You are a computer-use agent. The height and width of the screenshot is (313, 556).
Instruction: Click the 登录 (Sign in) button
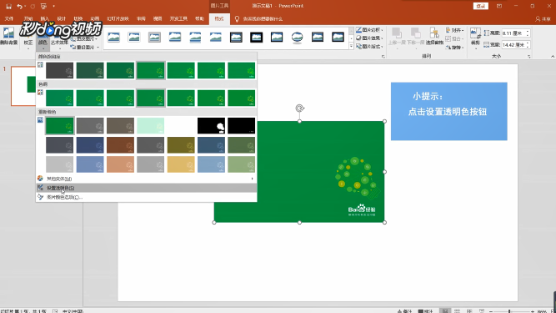pyautogui.click(x=480, y=6)
